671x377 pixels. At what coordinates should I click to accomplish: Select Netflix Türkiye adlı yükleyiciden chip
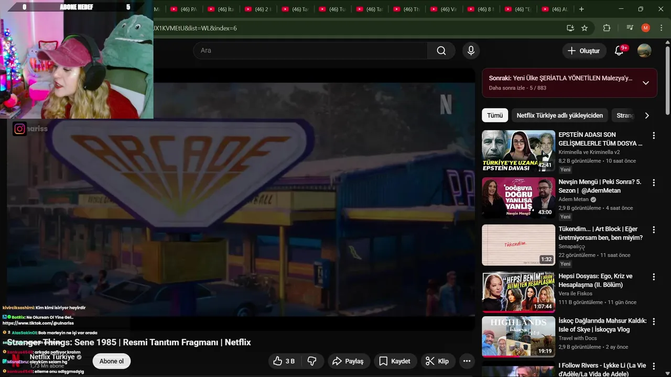[x=560, y=116]
